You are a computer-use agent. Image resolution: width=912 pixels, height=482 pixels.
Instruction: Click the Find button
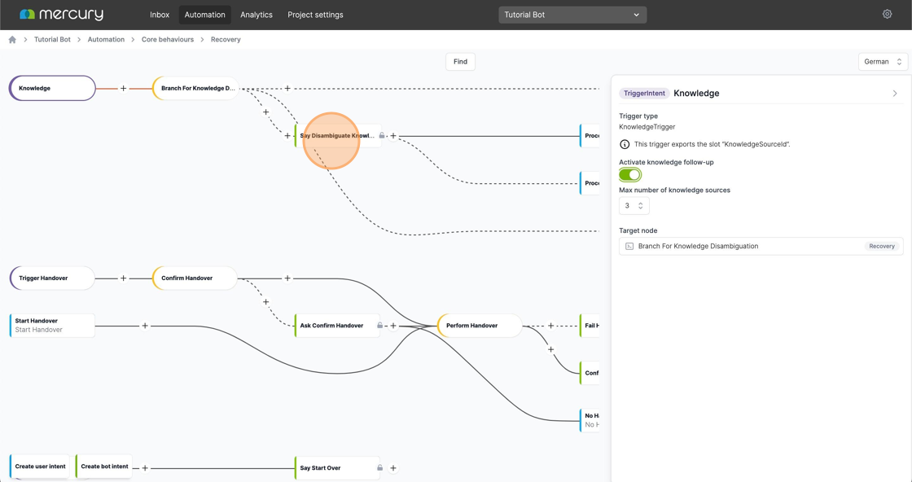tap(460, 61)
